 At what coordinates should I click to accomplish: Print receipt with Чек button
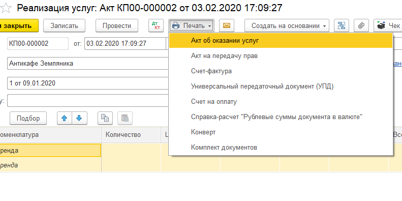tap(388, 25)
